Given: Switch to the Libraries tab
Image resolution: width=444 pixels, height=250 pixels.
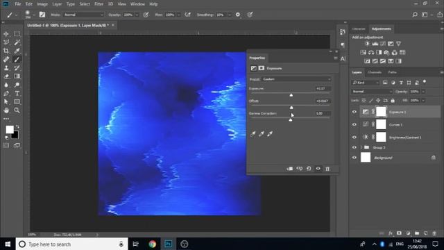Looking at the screenshot, I should coord(359,29).
